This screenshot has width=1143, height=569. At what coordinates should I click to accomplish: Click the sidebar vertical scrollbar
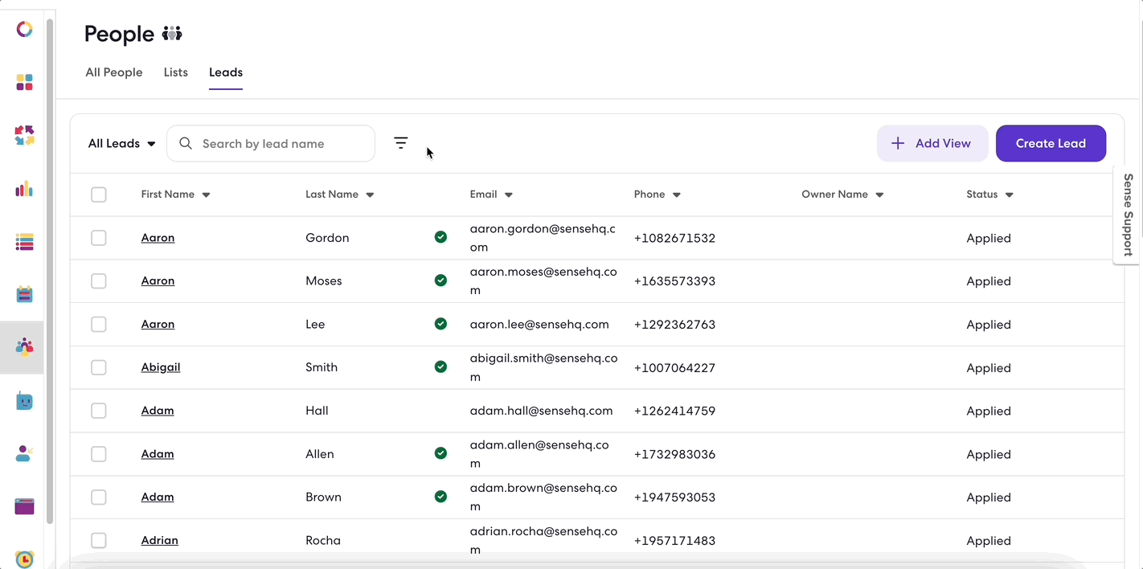click(x=49, y=272)
